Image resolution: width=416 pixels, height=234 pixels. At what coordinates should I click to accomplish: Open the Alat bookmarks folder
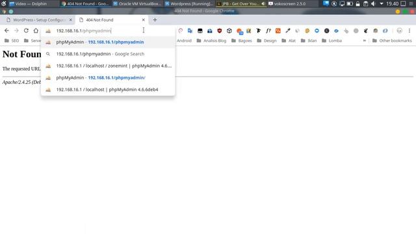coord(289,40)
